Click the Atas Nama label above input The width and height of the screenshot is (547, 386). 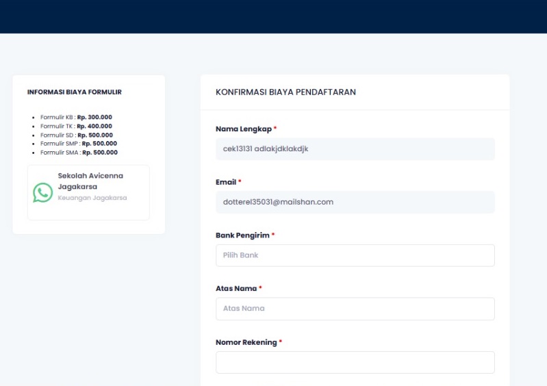(x=236, y=289)
